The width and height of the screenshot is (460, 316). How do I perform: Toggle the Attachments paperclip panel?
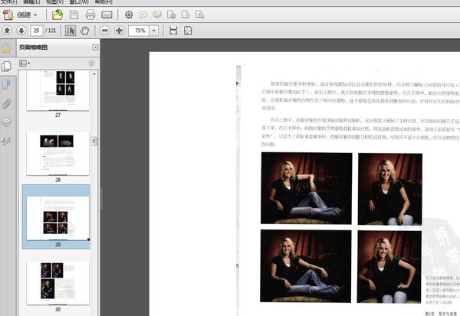[x=7, y=103]
